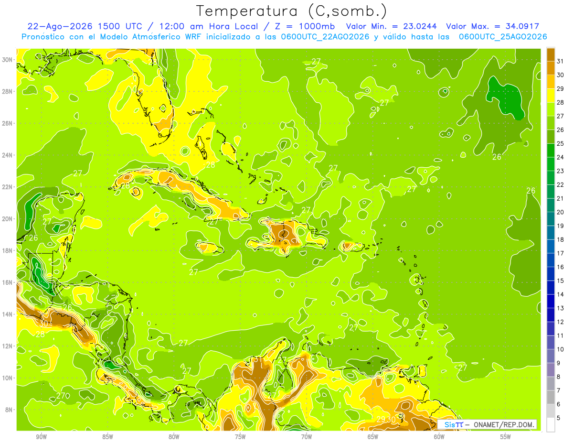Screen dimensions: 573x443
Task: Click the 'SisTT - ONAMET/REP.DOM.' logo box
Action: pyautogui.click(x=487, y=424)
